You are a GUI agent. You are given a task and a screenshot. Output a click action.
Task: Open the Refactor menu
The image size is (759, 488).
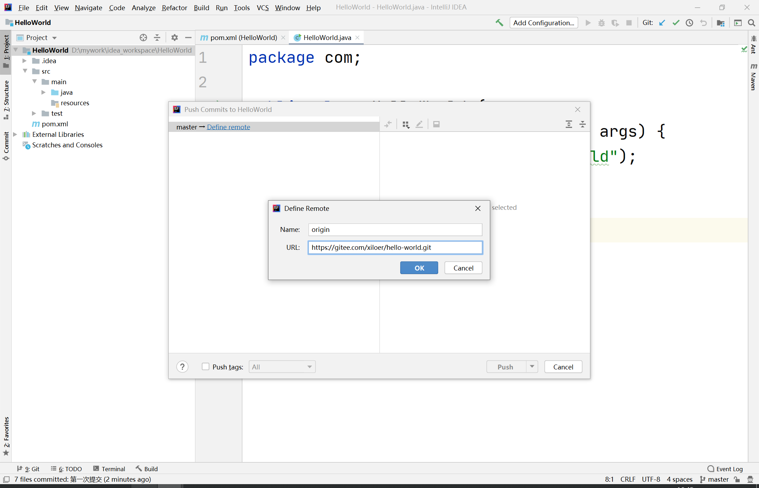click(x=174, y=8)
